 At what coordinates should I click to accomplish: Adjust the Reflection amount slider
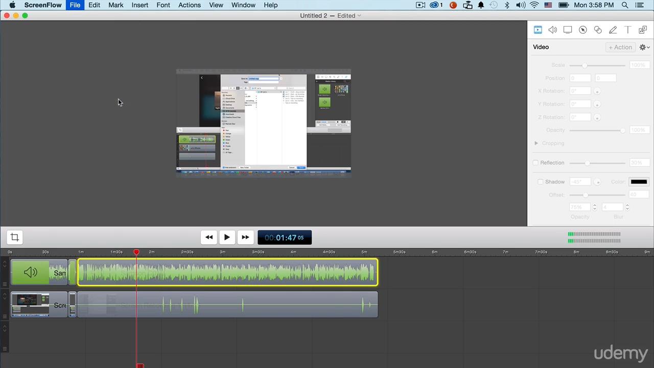coord(597,163)
